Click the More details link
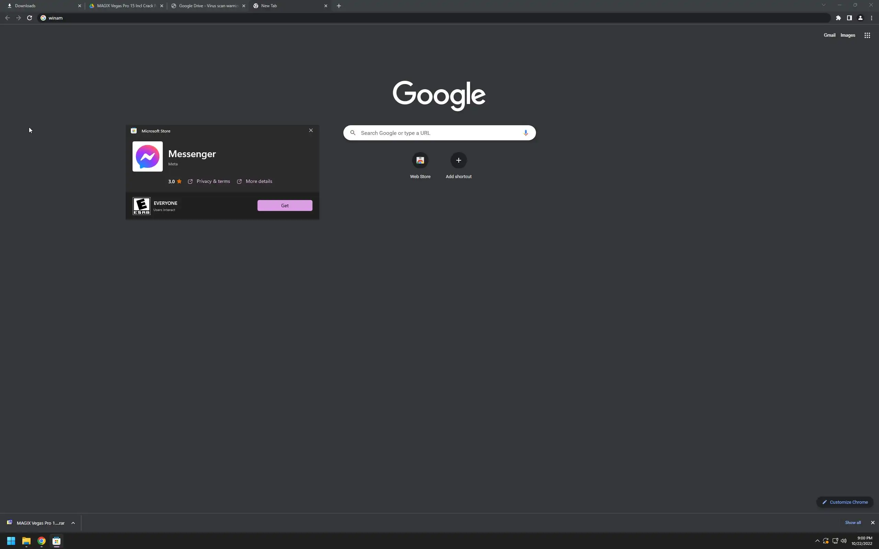The image size is (879, 549). click(259, 181)
